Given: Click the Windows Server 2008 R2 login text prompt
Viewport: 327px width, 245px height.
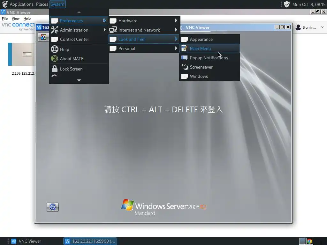Looking at the screenshot, I should 163,109.
